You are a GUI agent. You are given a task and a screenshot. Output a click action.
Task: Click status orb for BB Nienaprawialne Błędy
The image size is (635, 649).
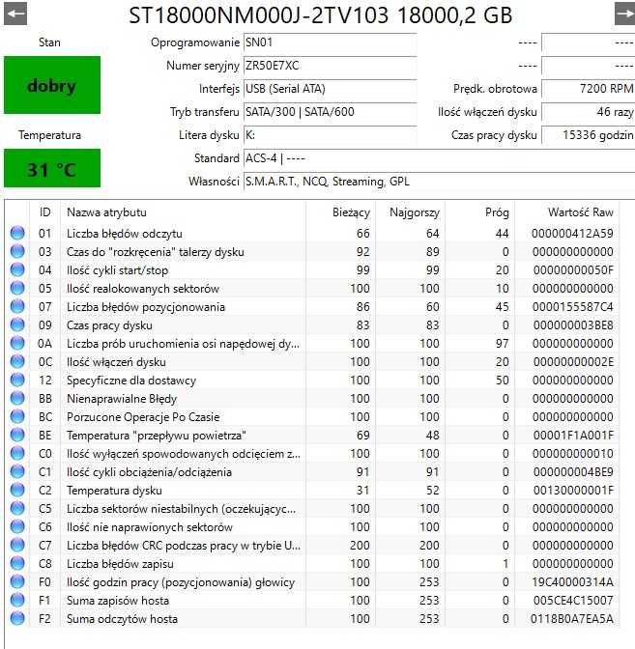pyautogui.click(x=17, y=398)
